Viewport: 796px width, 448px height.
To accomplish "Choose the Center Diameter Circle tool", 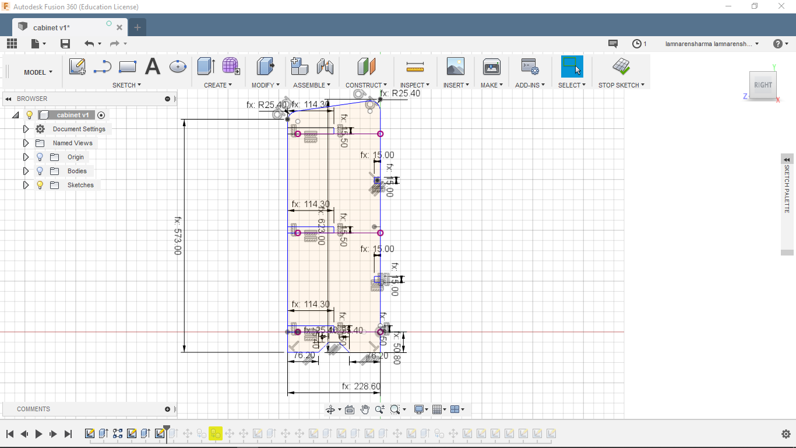I will coord(178,66).
